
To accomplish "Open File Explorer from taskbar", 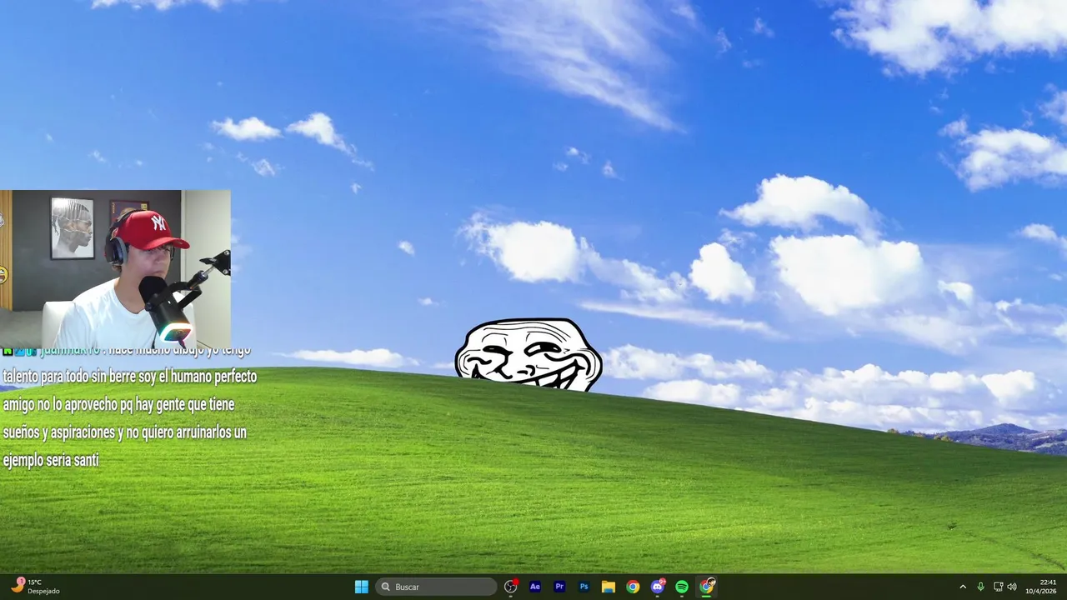I will (x=609, y=587).
